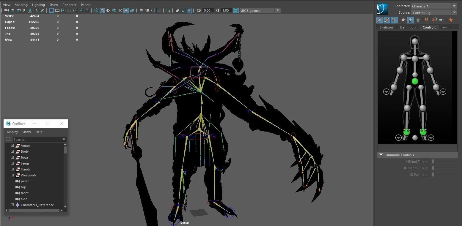This screenshot has height=226, width=462.
Task: Open the viewport Renderer menu
Action: [69, 5]
